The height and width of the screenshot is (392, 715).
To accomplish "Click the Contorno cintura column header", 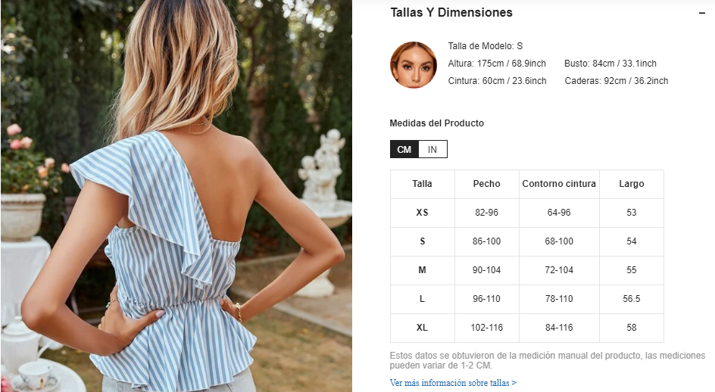I will (x=559, y=184).
